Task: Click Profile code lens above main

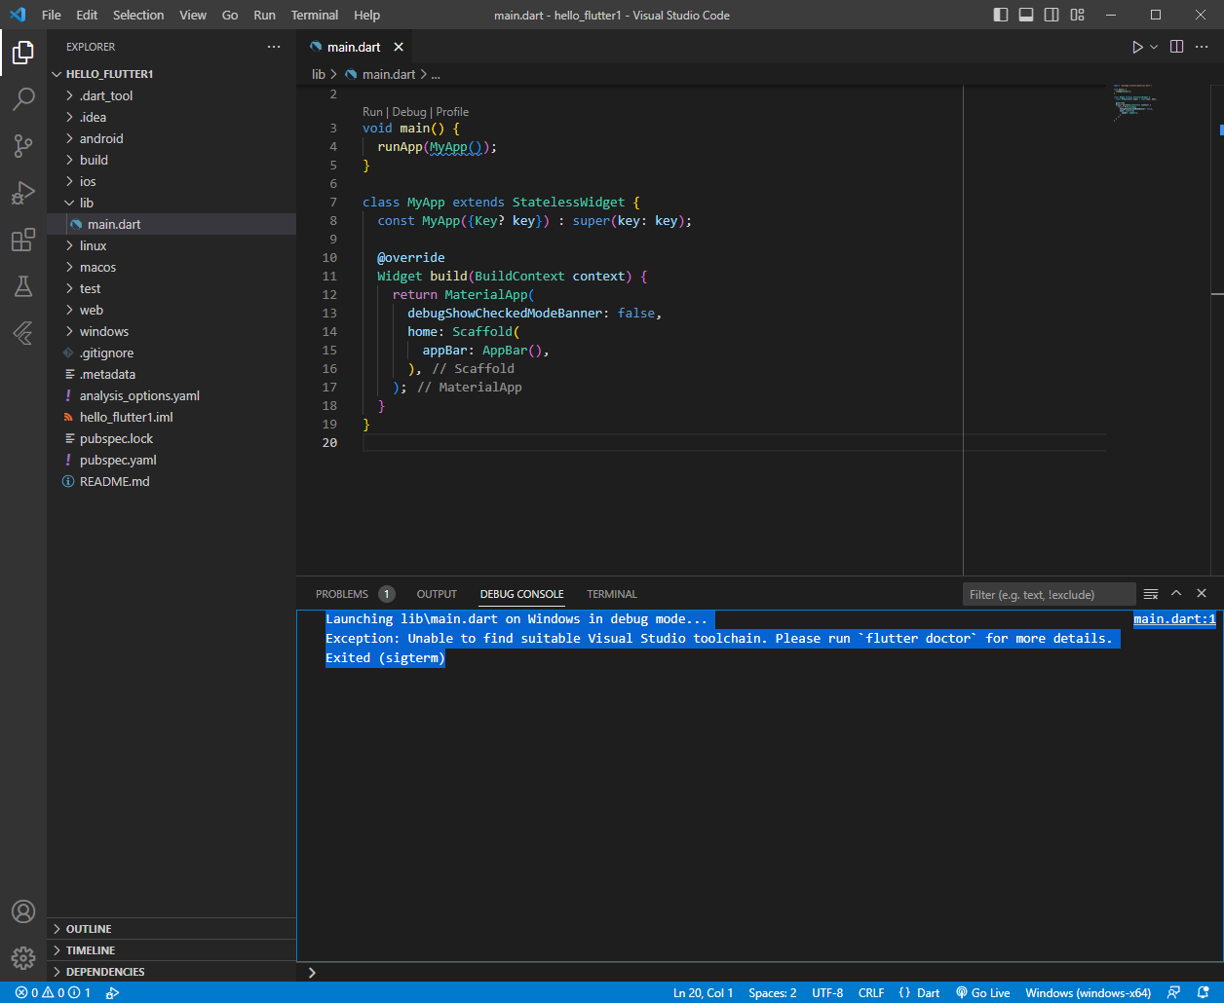Action: pos(452,112)
